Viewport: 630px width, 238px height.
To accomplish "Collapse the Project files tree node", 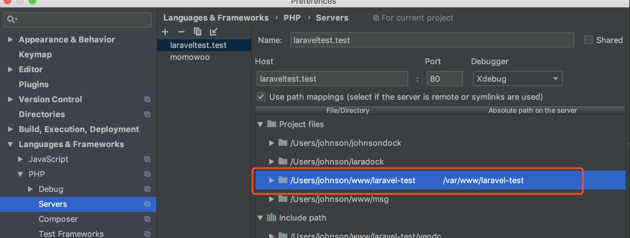I will coord(260,124).
